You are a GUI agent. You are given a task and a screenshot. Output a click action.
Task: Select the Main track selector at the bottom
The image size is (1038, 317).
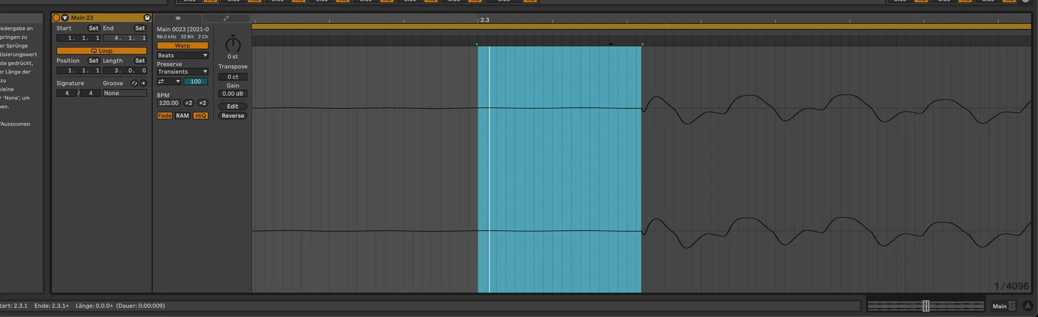pyautogui.click(x=1004, y=306)
